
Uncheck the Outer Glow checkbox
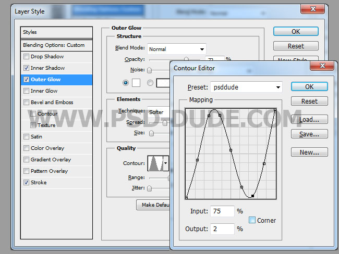26,80
